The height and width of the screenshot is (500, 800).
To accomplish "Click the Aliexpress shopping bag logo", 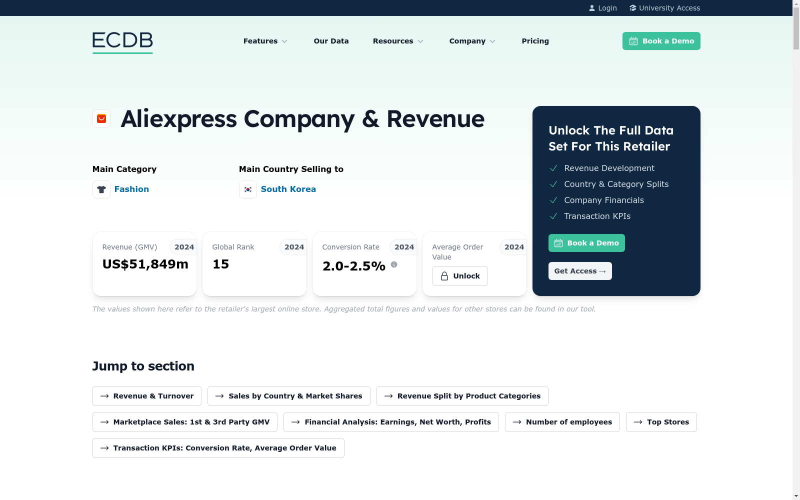I will pos(101,118).
